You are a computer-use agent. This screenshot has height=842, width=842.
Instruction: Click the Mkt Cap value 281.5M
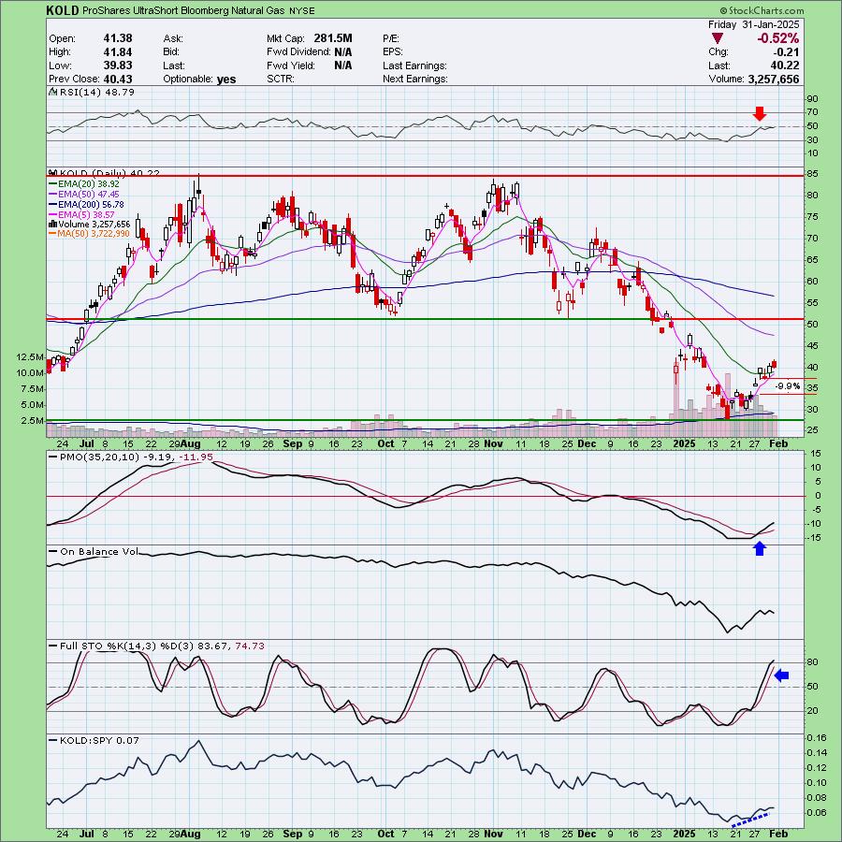pyautogui.click(x=333, y=38)
